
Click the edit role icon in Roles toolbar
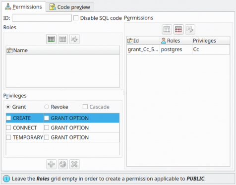[74, 39]
